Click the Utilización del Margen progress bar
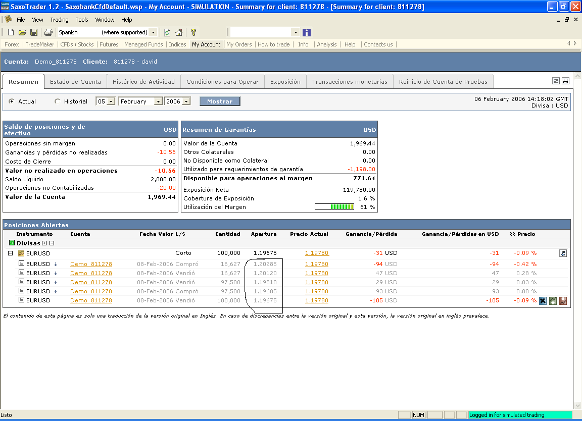Image resolution: width=582 pixels, height=421 pixels. coord(334,207)
